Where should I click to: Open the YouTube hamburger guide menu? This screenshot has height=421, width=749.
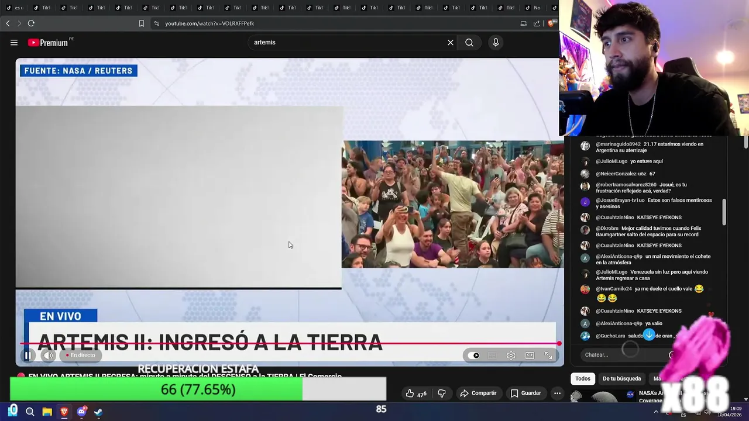(x=14, y=43)
